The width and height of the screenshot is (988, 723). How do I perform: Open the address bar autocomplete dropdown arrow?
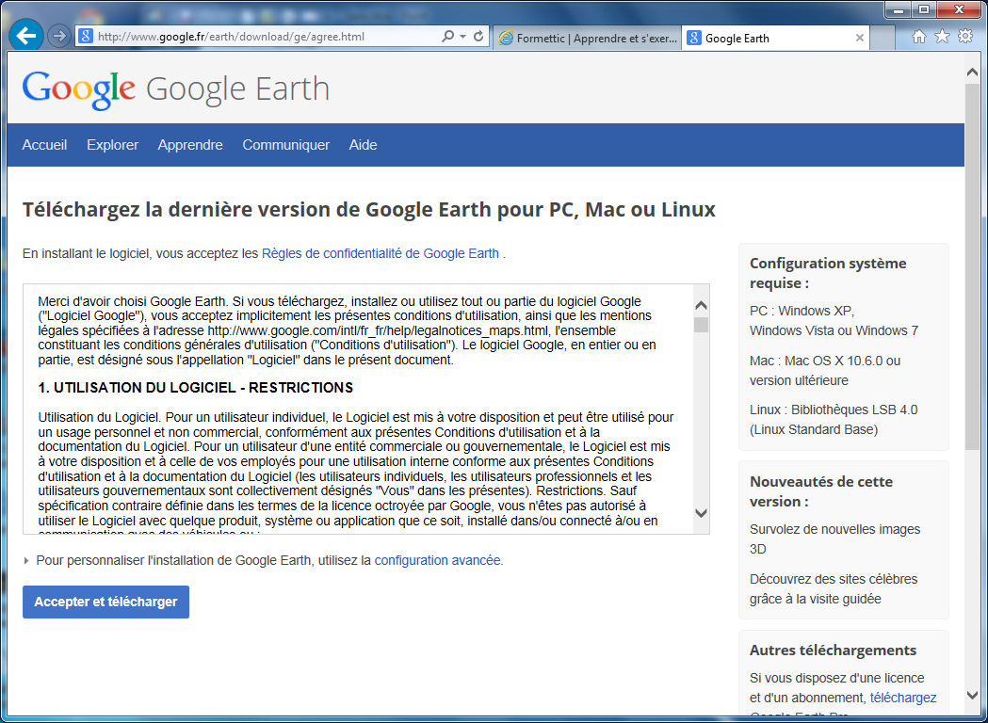463,37
